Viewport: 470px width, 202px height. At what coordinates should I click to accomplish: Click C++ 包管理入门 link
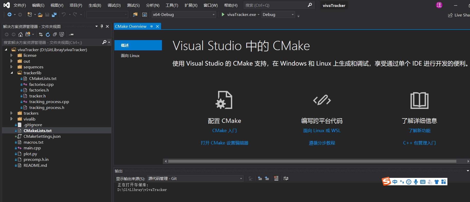pos(419,143)
